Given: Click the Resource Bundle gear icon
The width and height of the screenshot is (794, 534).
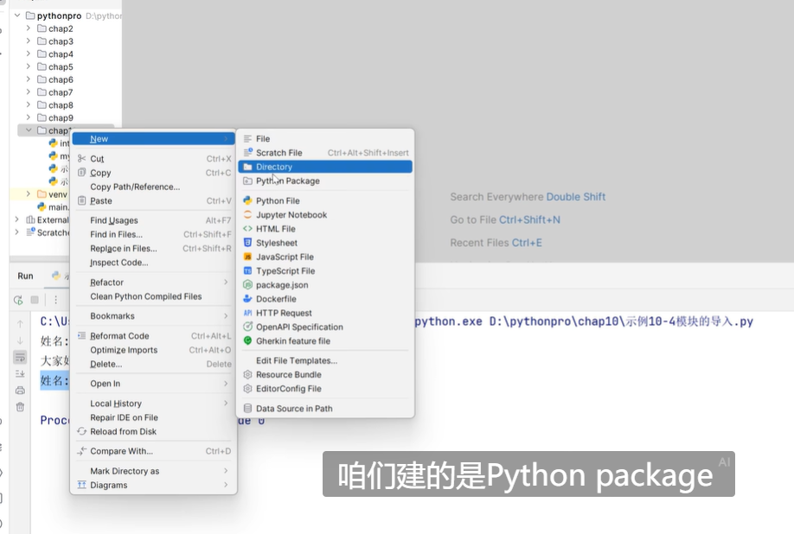Looking at the screenshot, I should pyautogui.click(x=247, y=375).
